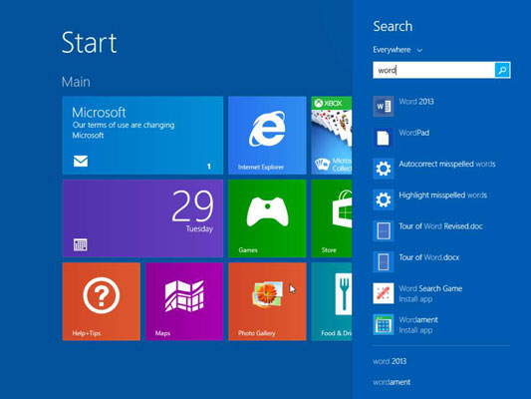Image resolution: width=531 pixels, height=399 pixels.
Task: Click the Main group heading
Action: click(76, 82)
